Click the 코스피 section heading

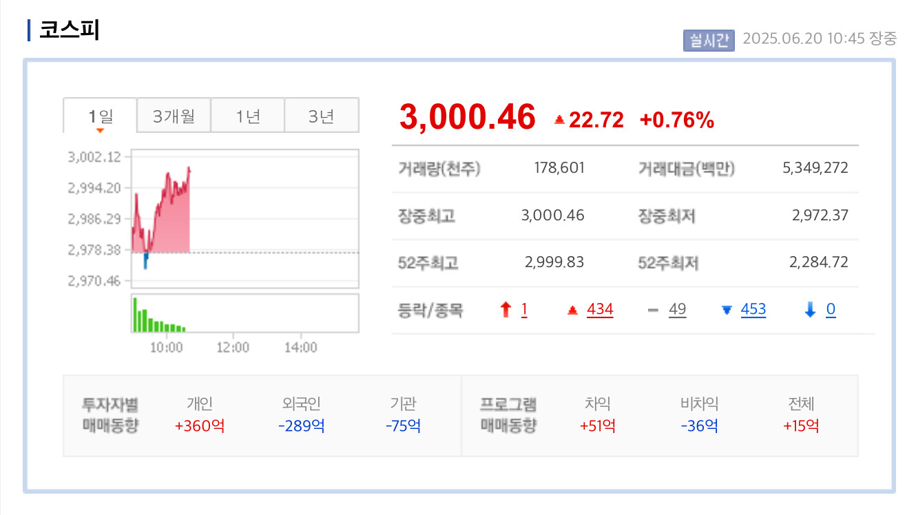click(x=69, y=30)
